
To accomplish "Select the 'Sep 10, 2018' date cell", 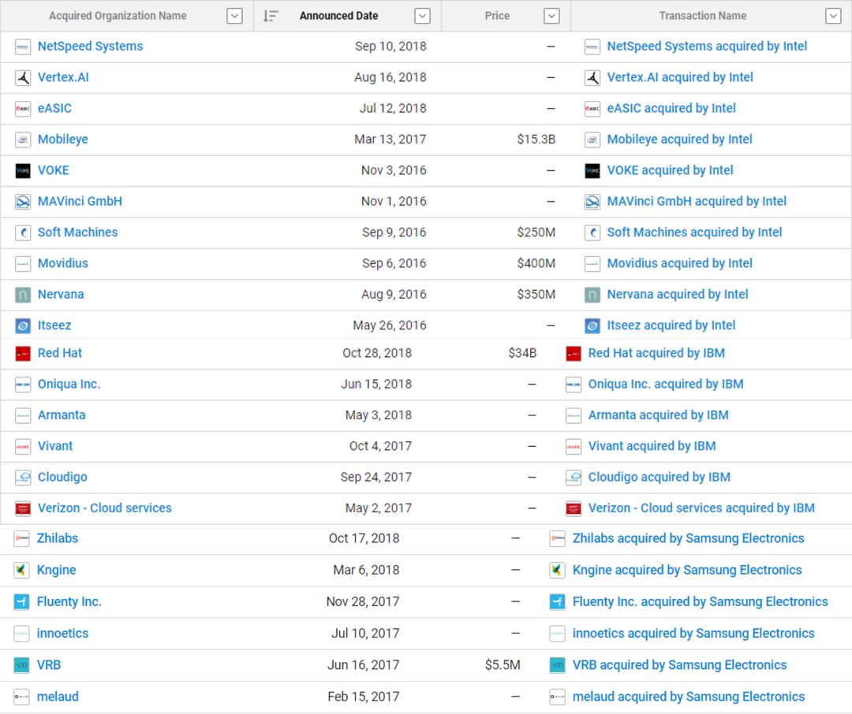I will pyautogui.click(x=390, y=46).
